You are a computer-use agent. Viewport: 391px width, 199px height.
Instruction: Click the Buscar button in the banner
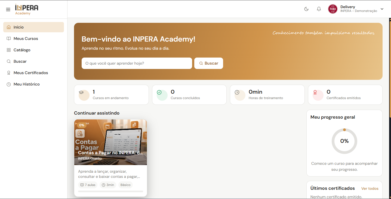tap(209, 63)
